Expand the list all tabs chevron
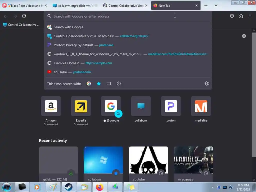Image resolution: width=256 pixels, height=192 pixels. click(x=216, y=5)
